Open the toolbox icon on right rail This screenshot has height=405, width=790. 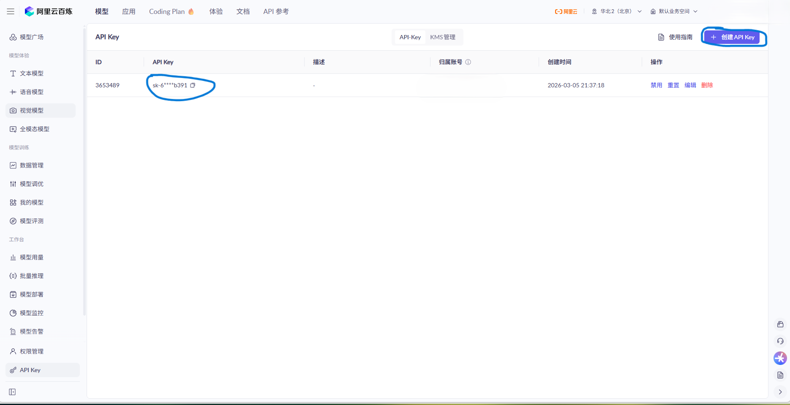tap(780, 324)
